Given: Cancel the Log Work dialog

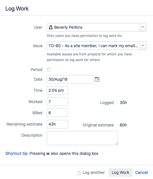Looking at the screenshot, I should coord(142,172).
